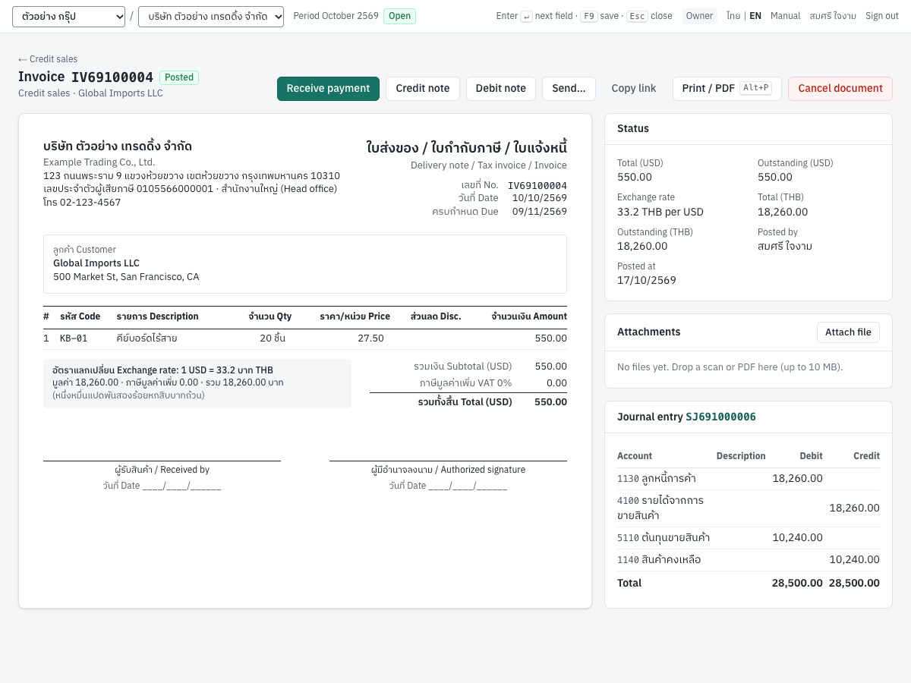911x683 pixels.
Task: Click the attachments drop area text
Action: [x=730, y=367]
